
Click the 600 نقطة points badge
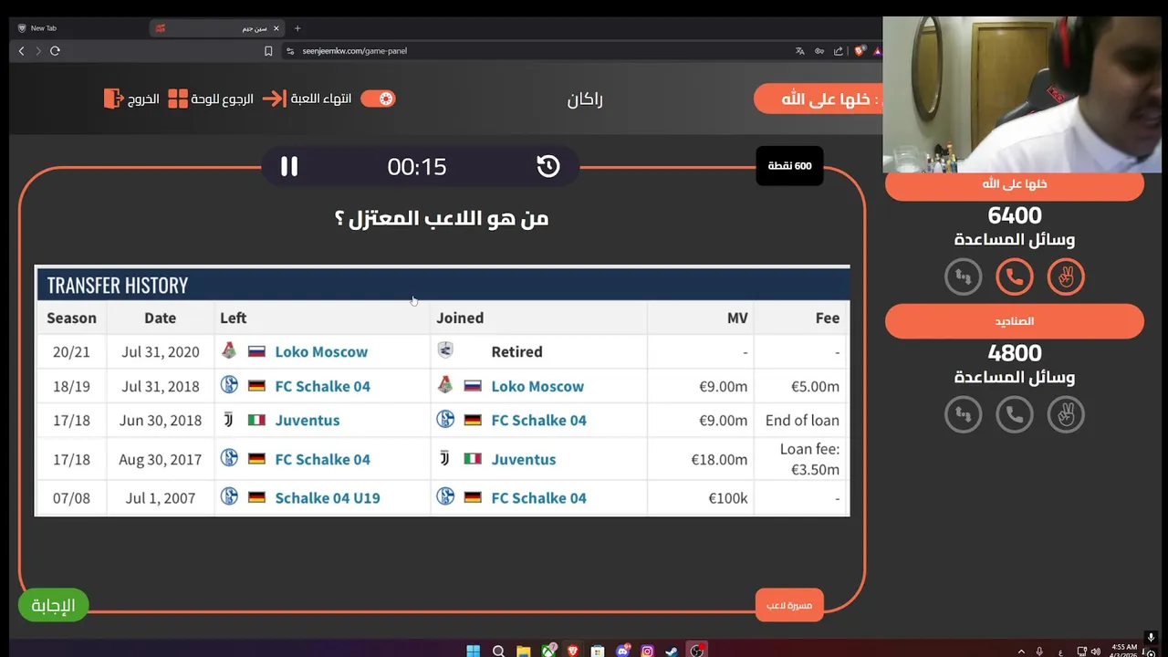789,166
